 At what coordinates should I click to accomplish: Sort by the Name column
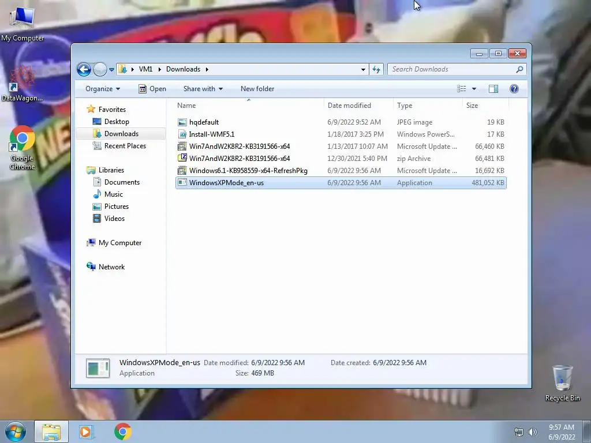pyautogui.click(x=249, y=106)
